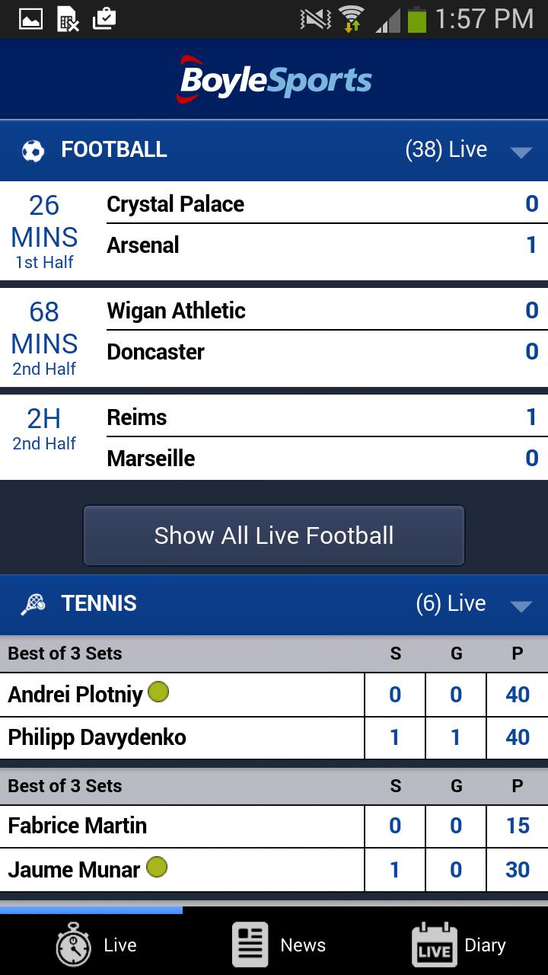
Task: Open the Reims vs Marseille match
Action: coord(274,437)
